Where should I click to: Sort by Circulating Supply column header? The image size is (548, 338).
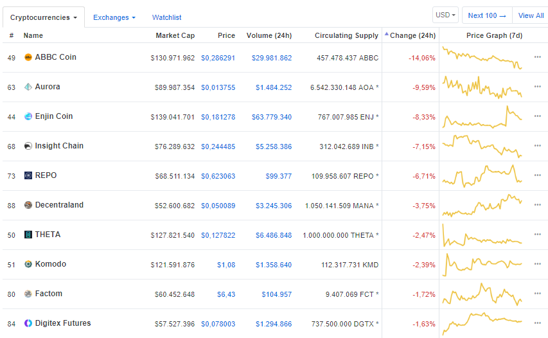click(x=346, y=35)
